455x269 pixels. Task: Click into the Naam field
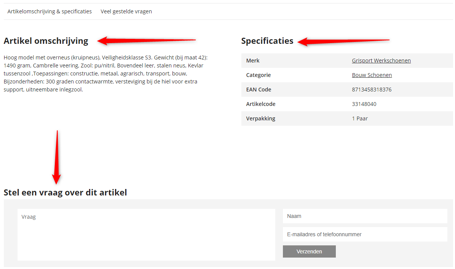365,216
